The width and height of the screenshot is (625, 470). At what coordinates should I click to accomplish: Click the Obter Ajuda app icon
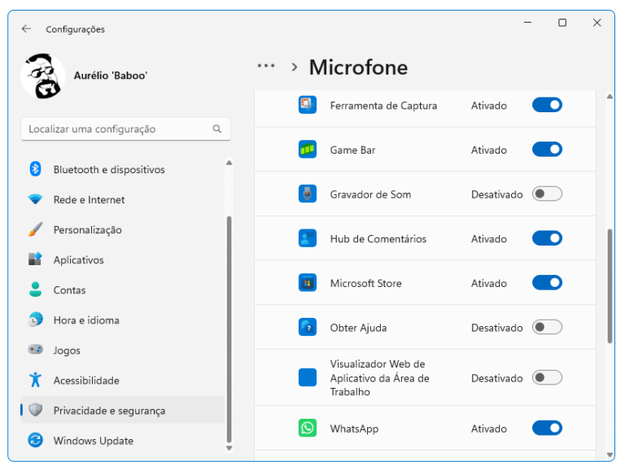pos(308,328)
